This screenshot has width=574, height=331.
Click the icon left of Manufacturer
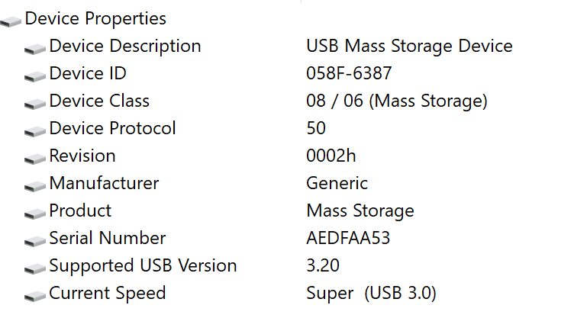point(35,185)
